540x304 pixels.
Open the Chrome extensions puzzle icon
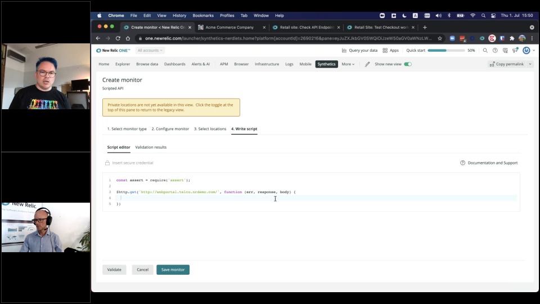coord(512,38)
